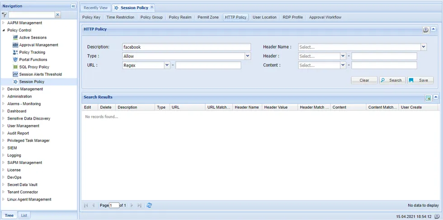This screenshot has width=443, height=220.
Task: Click the Clear button
Action: 364,80
